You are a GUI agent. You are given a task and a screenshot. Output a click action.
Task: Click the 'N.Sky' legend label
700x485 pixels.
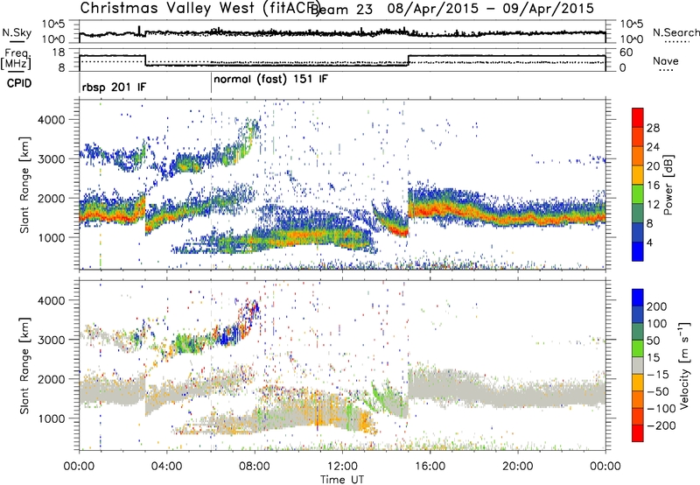(17, 32)
